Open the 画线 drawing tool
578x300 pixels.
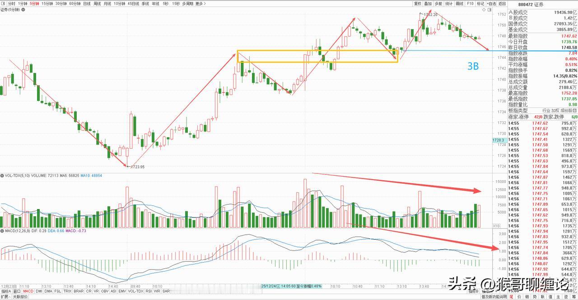point(460,4)
